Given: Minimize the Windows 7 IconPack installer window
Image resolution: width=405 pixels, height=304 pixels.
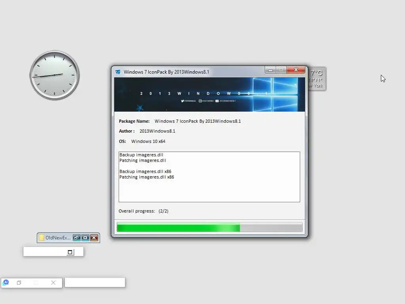Looking at the screenshot, I should [x=271, y=70].
